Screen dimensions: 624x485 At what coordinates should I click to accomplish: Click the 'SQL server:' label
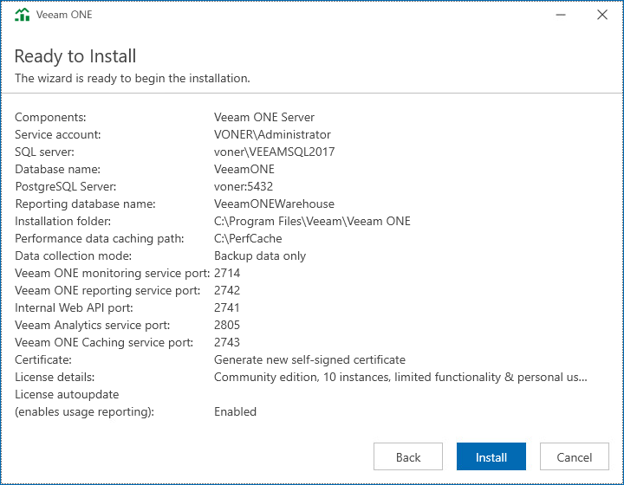(44, 152)
